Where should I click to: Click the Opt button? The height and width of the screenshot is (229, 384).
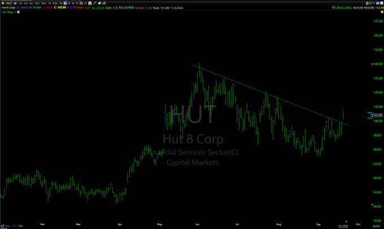[20, 226]
